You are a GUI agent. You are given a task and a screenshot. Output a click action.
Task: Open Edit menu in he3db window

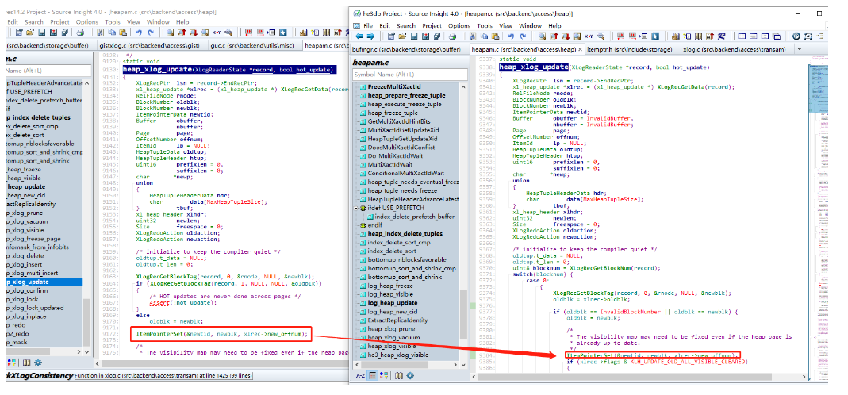click(385, 25)
